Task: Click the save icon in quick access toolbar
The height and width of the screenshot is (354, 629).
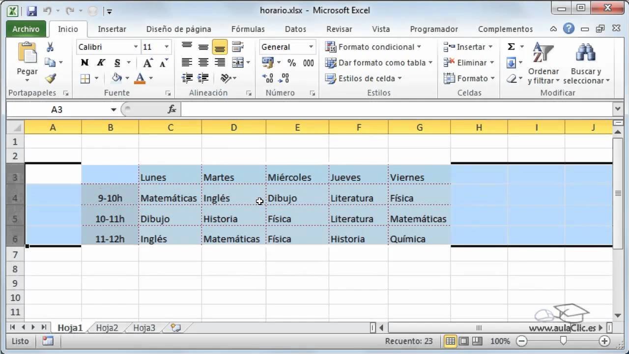Action: coord(31,10)
